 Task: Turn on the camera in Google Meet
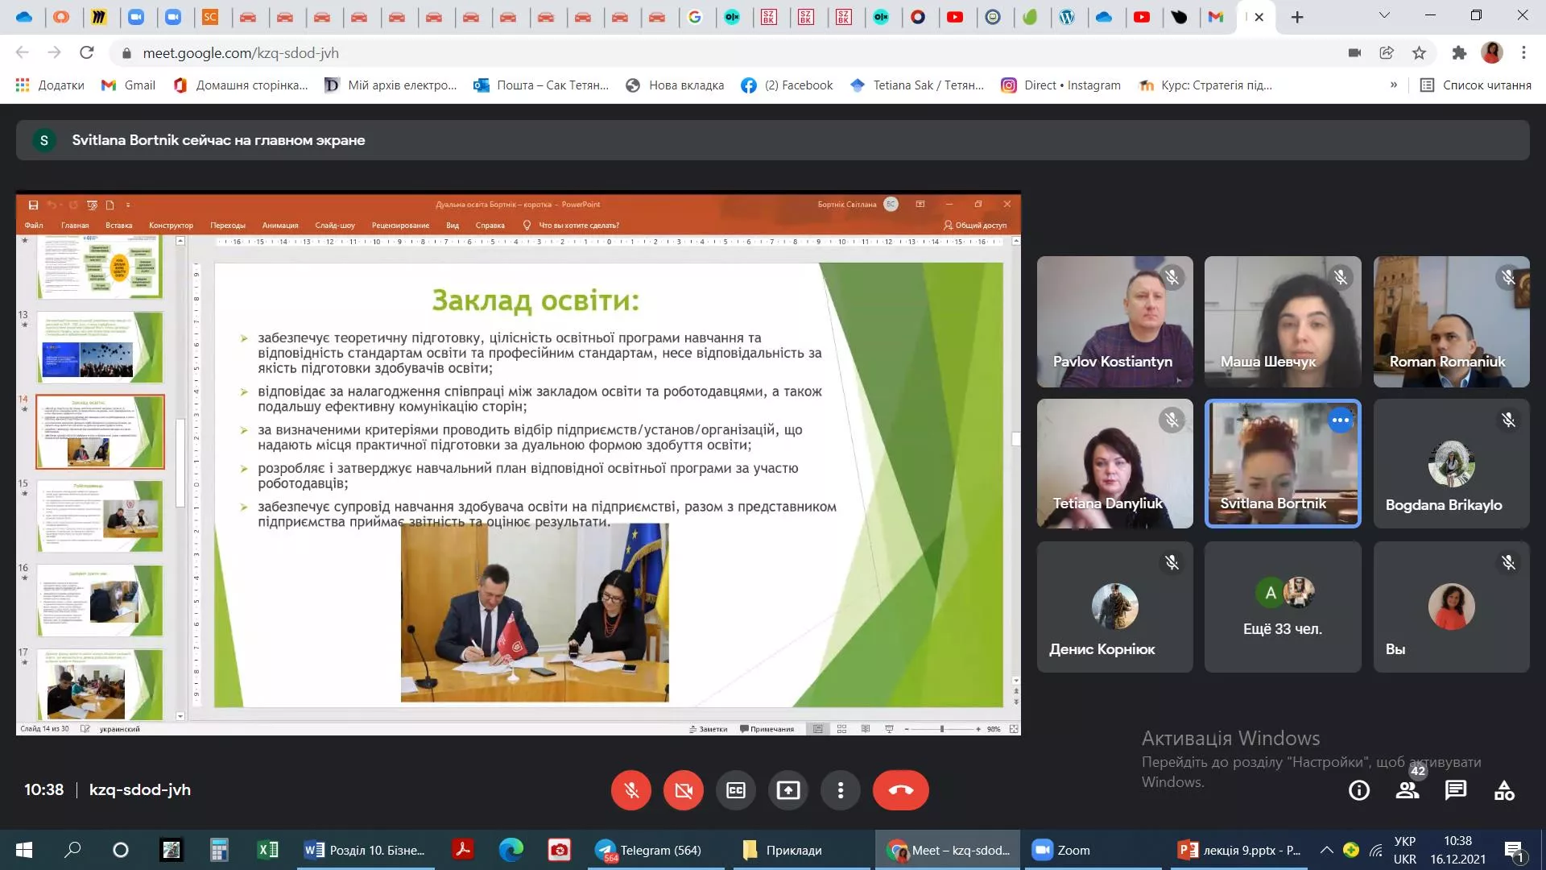[684, 790]
